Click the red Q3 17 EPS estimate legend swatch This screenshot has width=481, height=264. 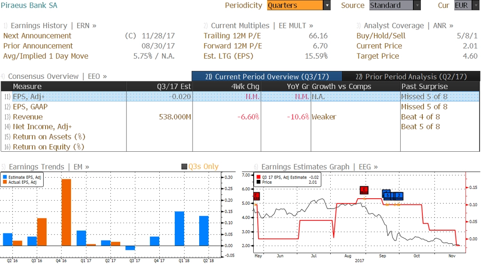(259, 177)
